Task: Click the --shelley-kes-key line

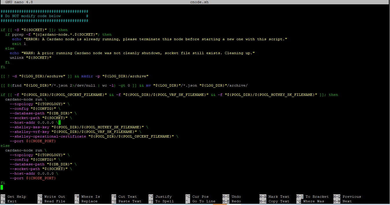Action: click(79, 127)
